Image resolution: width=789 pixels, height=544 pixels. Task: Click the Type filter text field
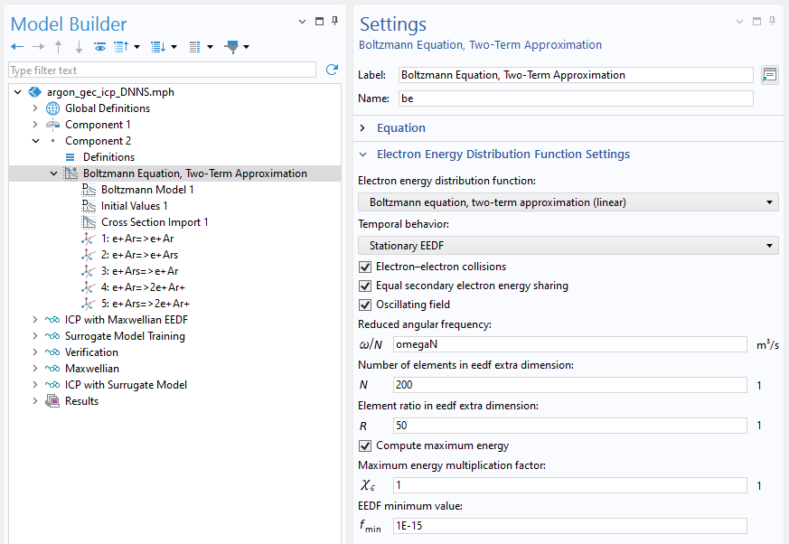tap(163, 70)
